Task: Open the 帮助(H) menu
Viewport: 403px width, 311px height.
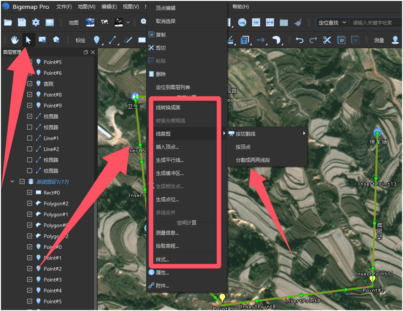Action: click(241, 6)
